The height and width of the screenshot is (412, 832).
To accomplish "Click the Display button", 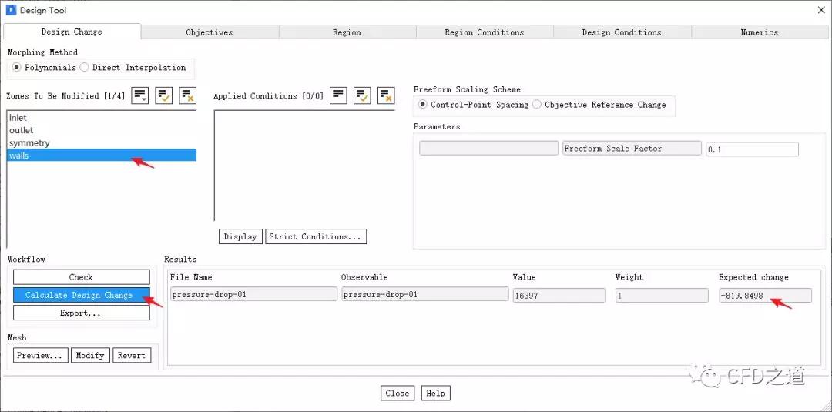I will (240, 236).
